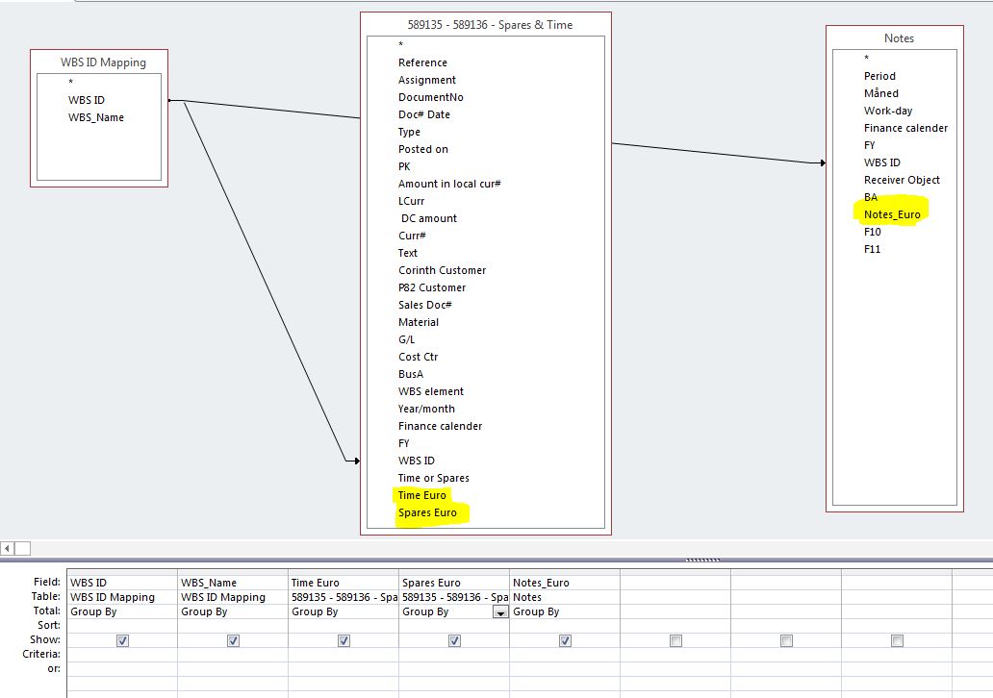Click the 'Group By' cell under Notes_Euro
993x698 pixels.
[x=565, y=611]
